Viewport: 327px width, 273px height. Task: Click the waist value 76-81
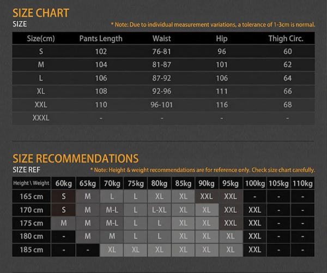click(162, 52)
